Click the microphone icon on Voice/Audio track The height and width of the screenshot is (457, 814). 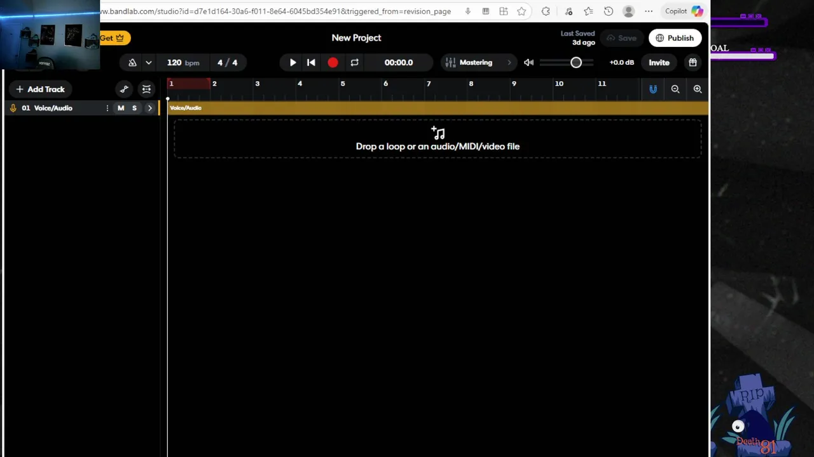coord(13,108)
